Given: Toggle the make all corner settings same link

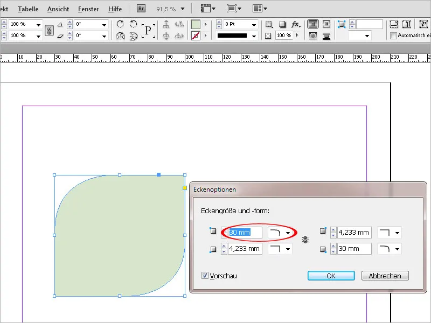Looking at the screenshot, I should (305, 240).
